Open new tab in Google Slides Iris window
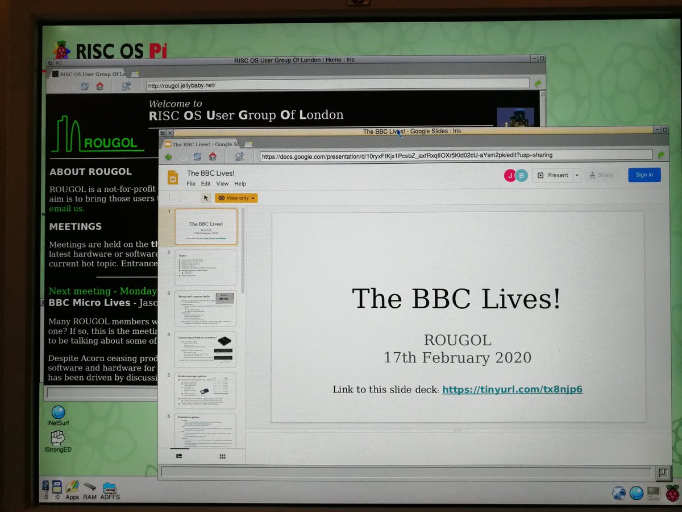This screenshot has width=682, height=512. pos(248,144)
